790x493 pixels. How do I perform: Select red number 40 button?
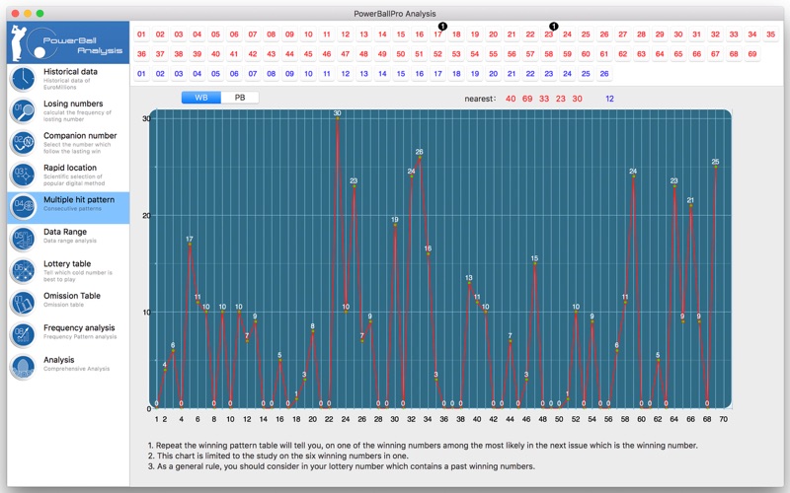pyautogui.click(x=215, y=54)
